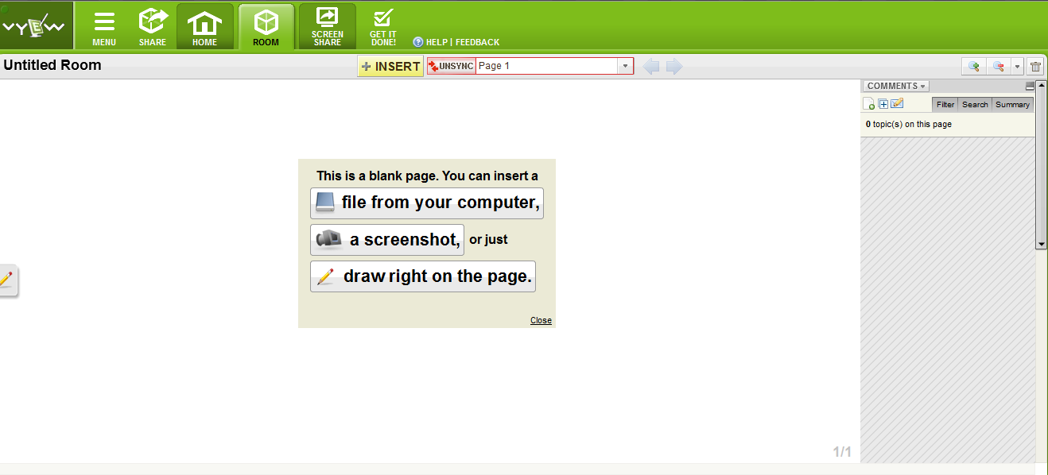Start SCREEN SHARE
This screenshot has height=475, width=1048.
[328, 27]
